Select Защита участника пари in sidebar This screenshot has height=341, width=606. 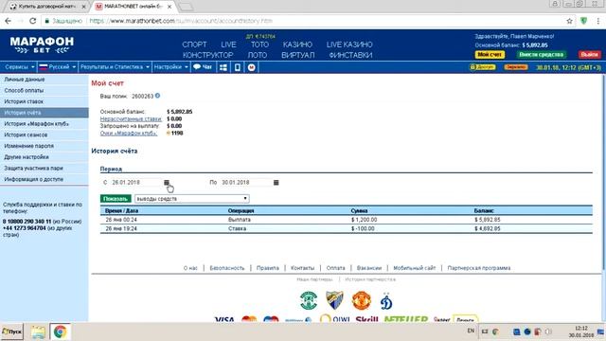point(45,169)
